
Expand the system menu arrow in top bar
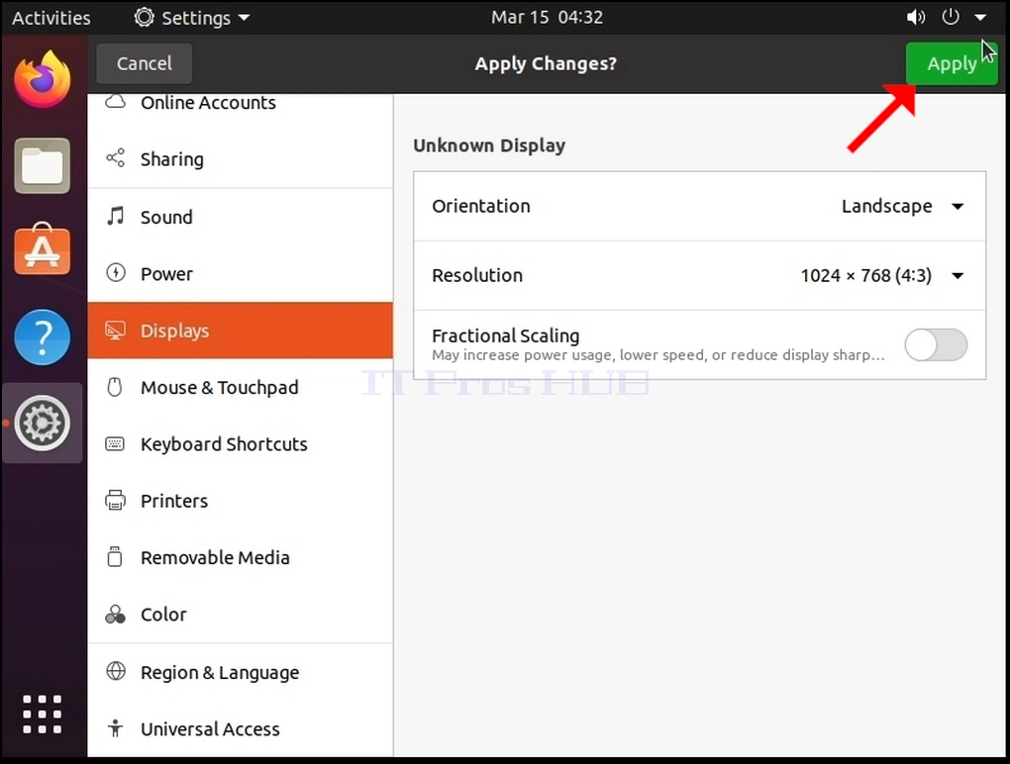tap(980, 18)
